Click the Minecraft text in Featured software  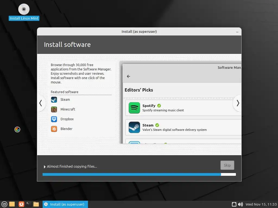(x=68, y=109)
